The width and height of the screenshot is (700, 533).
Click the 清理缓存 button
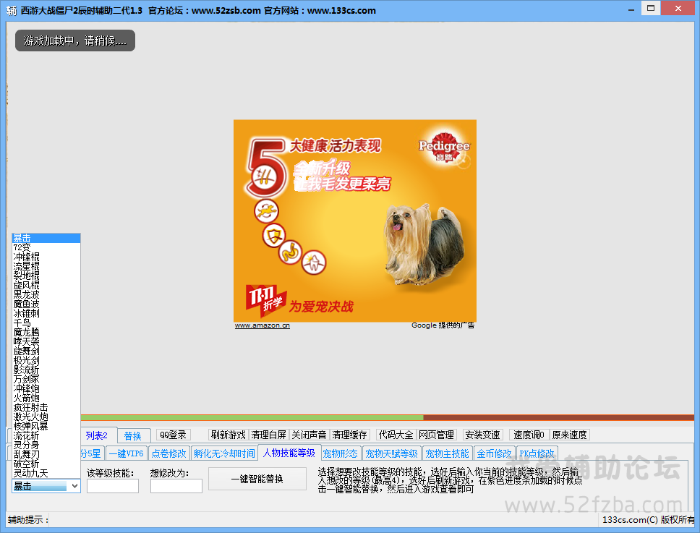point(349,435)
